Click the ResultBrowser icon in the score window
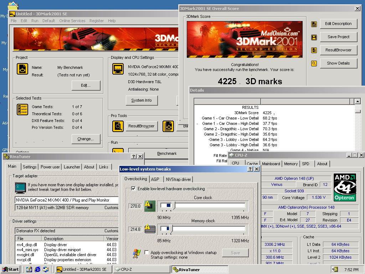 [x=314, y=50]
